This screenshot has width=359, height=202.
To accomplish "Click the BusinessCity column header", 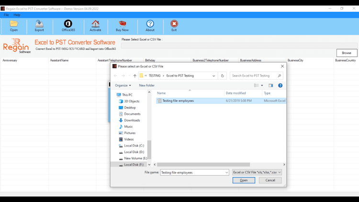I will point(295,60).
